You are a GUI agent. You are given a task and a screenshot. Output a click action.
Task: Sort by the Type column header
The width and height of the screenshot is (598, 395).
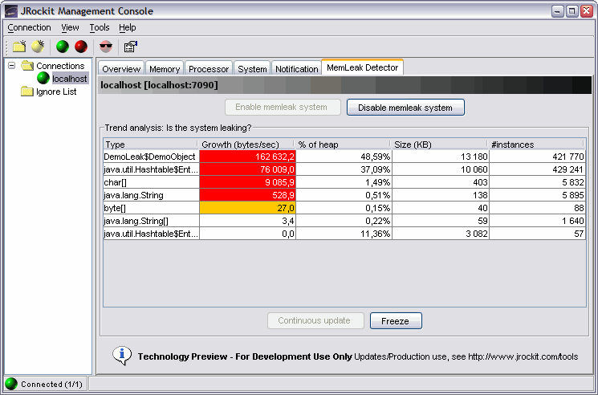point(150,145)
